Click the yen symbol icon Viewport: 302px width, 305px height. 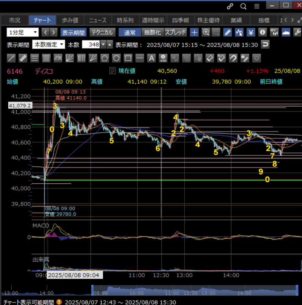tap(251, 32)
